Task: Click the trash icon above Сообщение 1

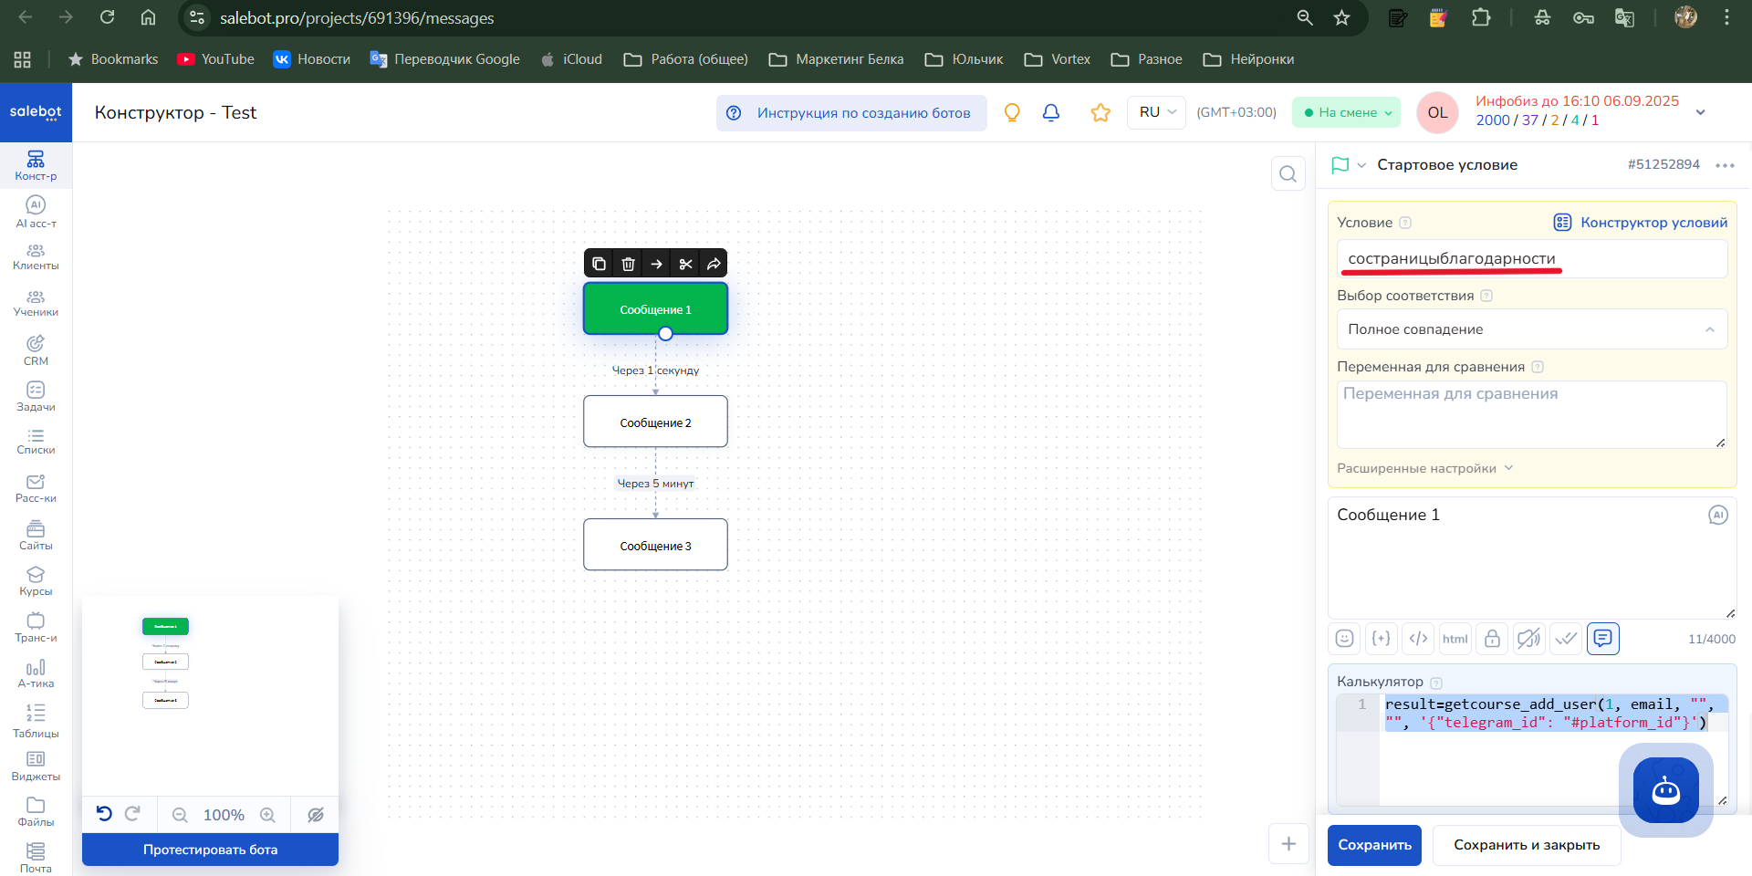Action: point(628,264)
